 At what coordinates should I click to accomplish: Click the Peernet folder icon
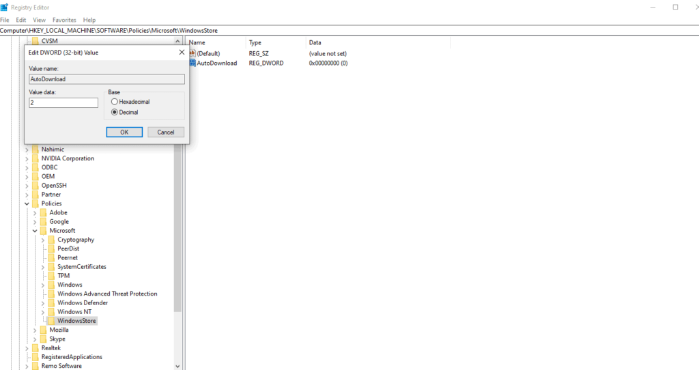point(51,257)
